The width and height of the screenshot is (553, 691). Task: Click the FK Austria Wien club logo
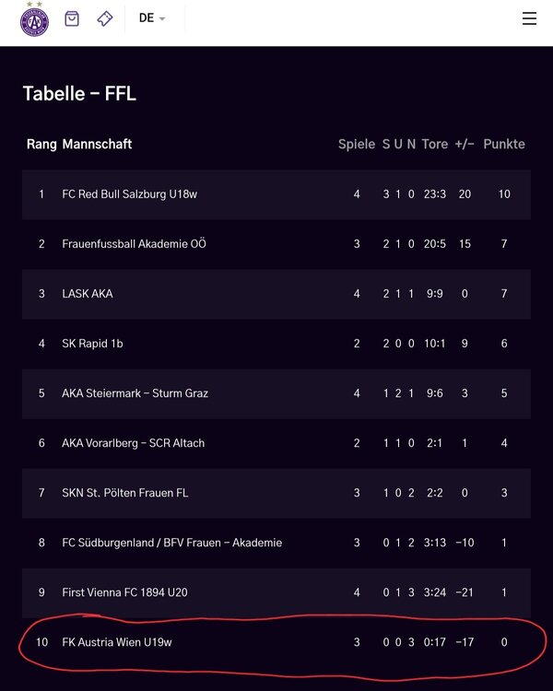point(34,19)
